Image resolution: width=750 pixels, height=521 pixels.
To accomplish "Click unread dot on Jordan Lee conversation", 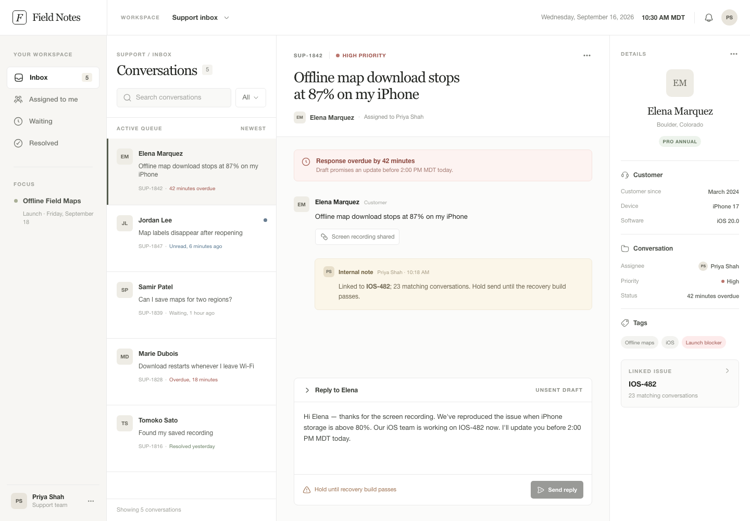I will (265, 220).
